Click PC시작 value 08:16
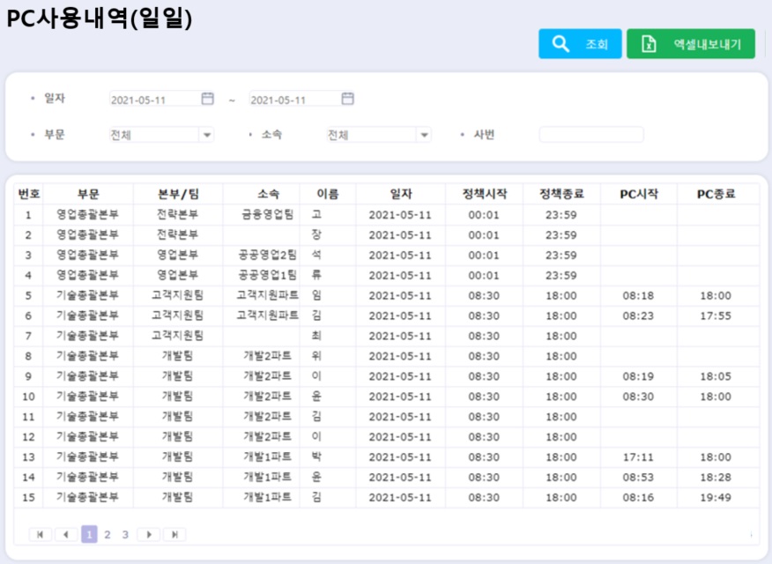This screenshot has width=772, height=564. coord(639,498)
